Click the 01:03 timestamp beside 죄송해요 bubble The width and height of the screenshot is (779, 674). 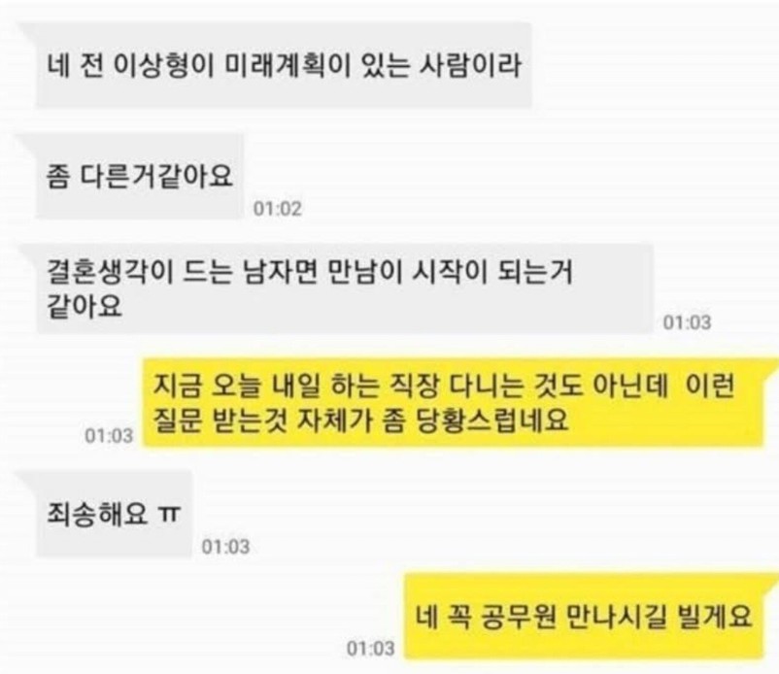click(x=225, y=548)
